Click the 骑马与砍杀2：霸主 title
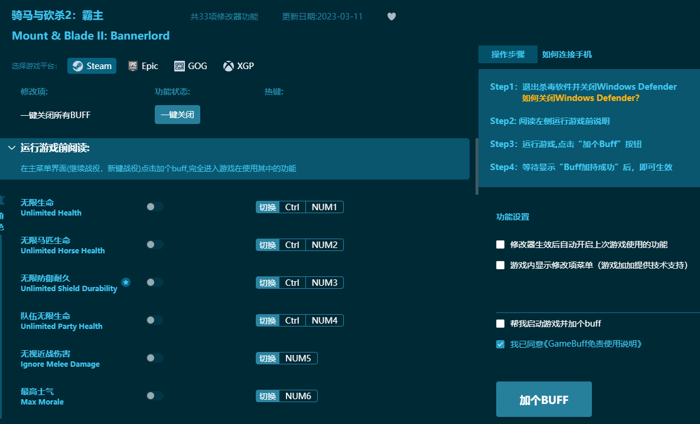The height and width of the screenshot is (424, 700). [57, 15]
